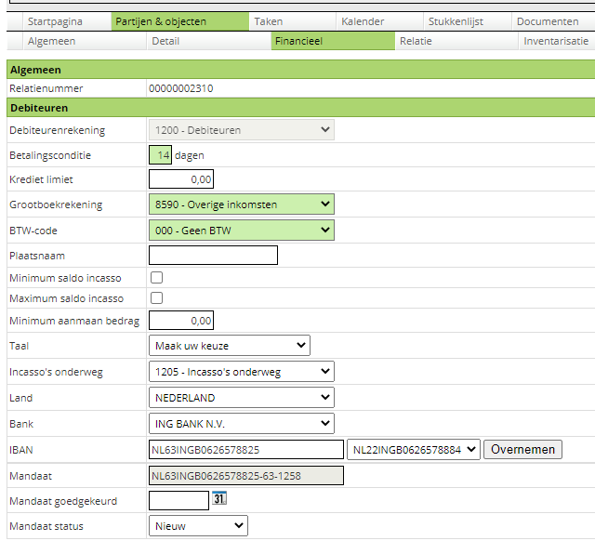Switch to the Relatie sub-tab
Screen dimensions: 595x554
[416, 41]
